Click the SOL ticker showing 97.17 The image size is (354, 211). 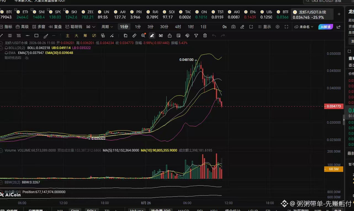coord(169,15)
